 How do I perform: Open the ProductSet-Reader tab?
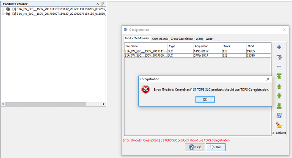click(137, 38)
